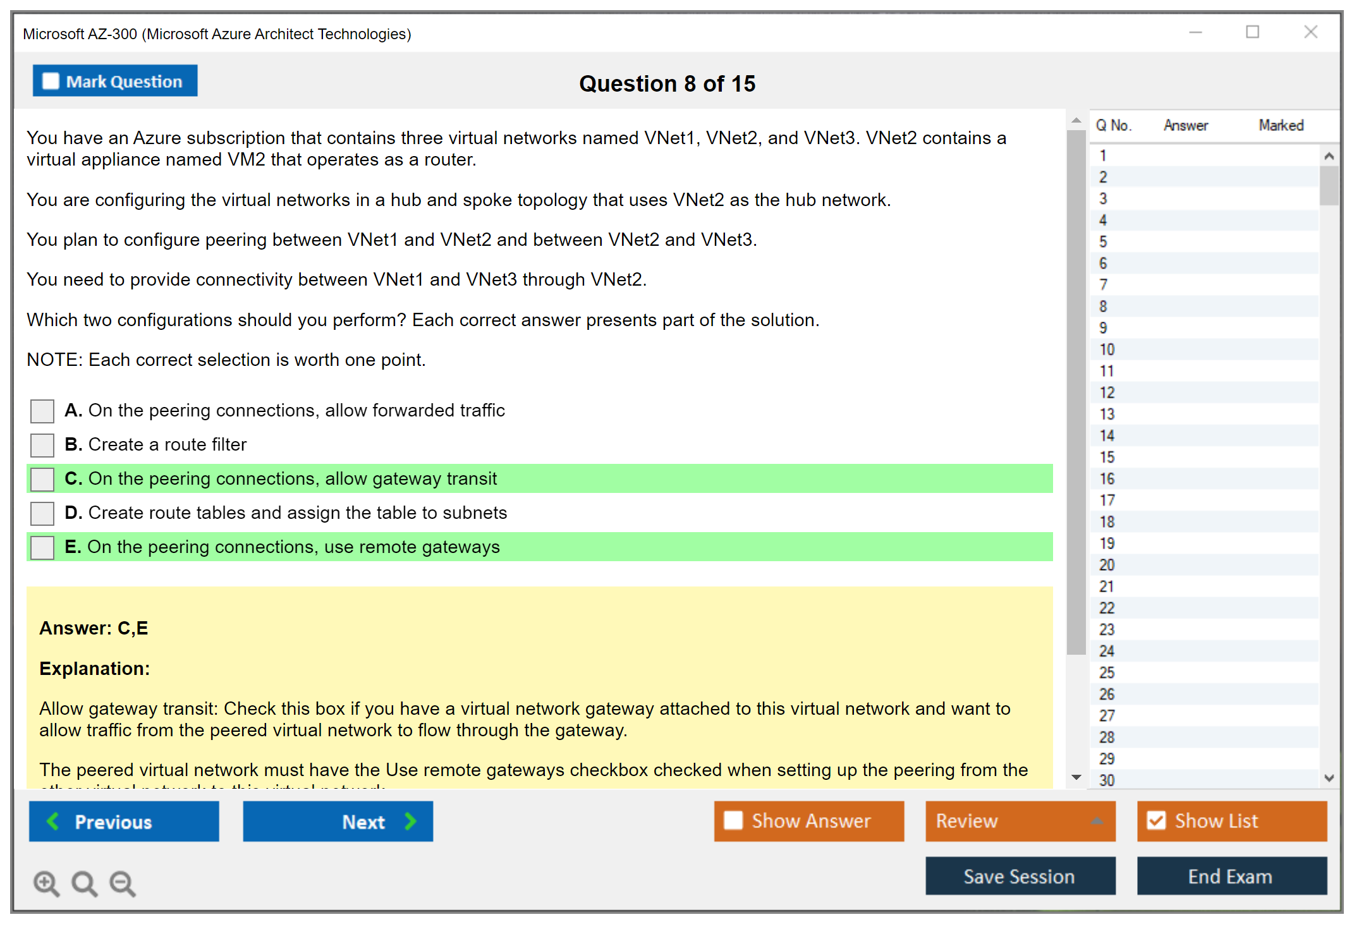
Task: Check option C allow gateway transit
Action: point(42,479)
